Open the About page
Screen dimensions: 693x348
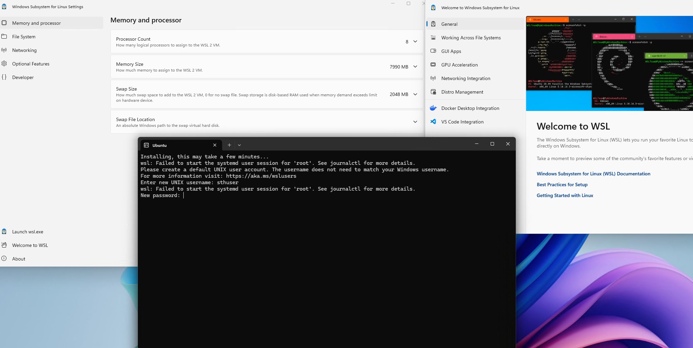52,259
